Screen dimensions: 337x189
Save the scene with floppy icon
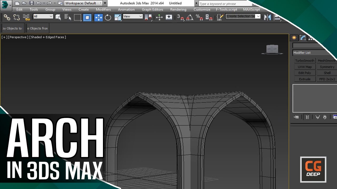point(32,3)
